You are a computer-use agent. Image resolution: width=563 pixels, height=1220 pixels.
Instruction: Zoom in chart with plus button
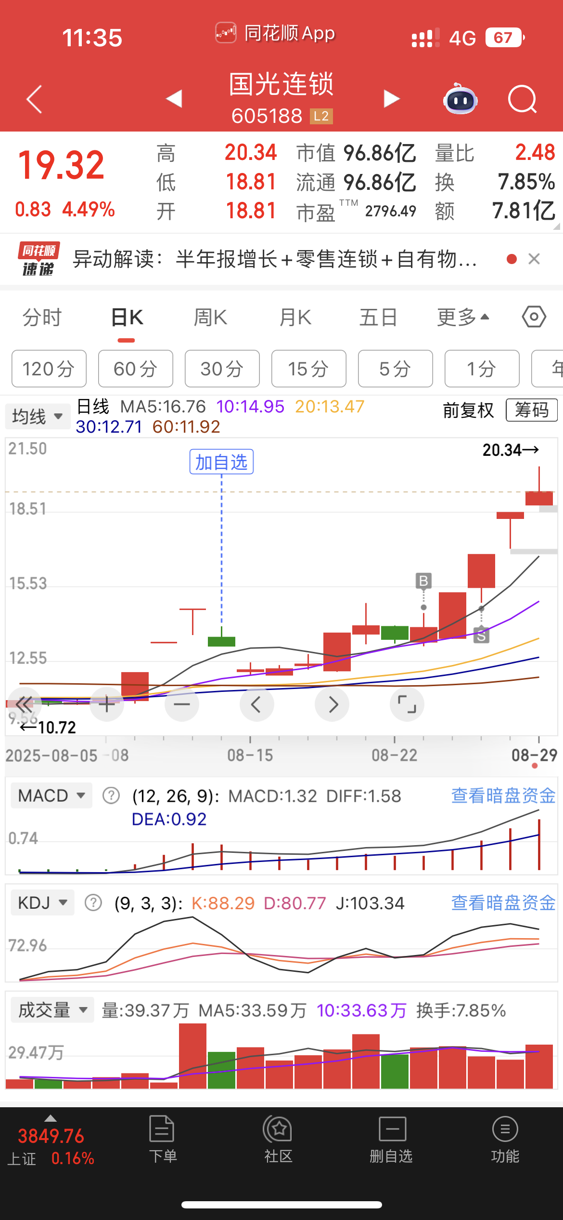click(107, 704)
